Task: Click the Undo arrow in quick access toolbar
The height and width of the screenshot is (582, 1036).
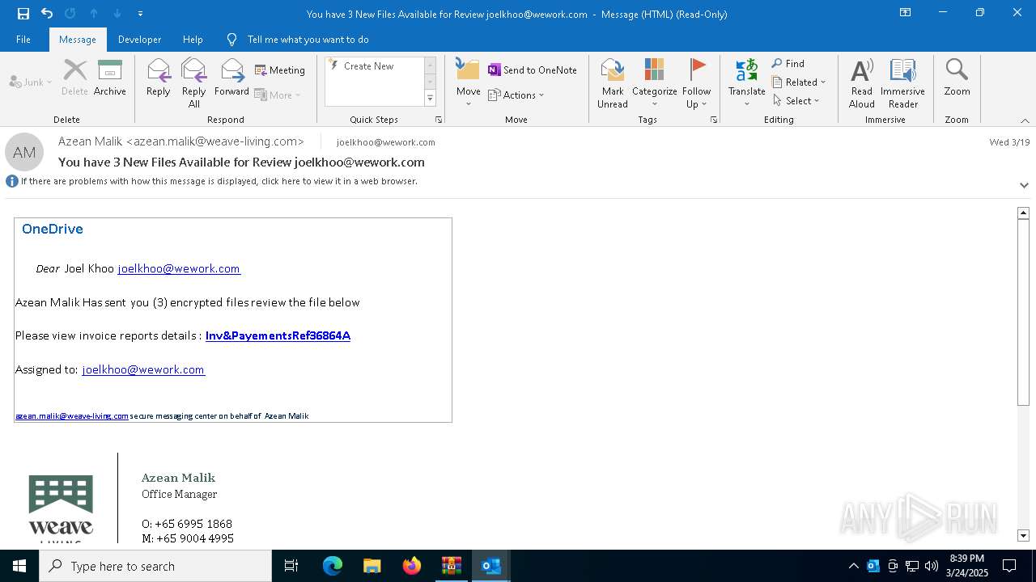Action: coord(47,14)
